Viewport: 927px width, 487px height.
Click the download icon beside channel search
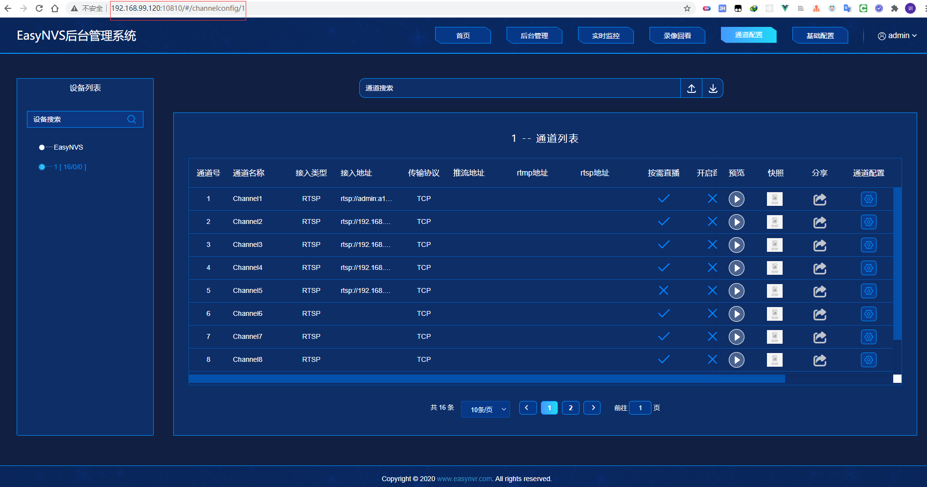click(713, 88)
